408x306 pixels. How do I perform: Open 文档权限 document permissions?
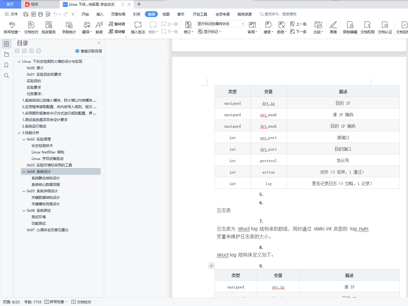tap(368, 28)
